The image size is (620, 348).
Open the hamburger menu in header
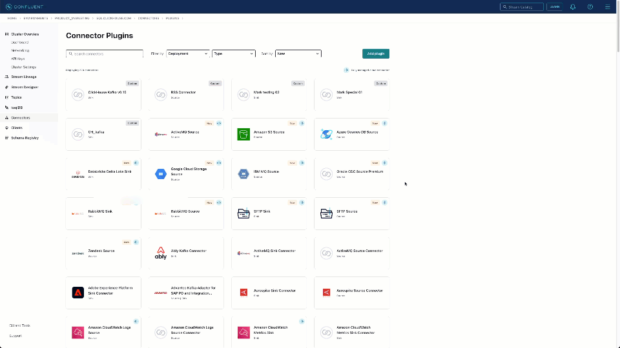coord(607,6)
